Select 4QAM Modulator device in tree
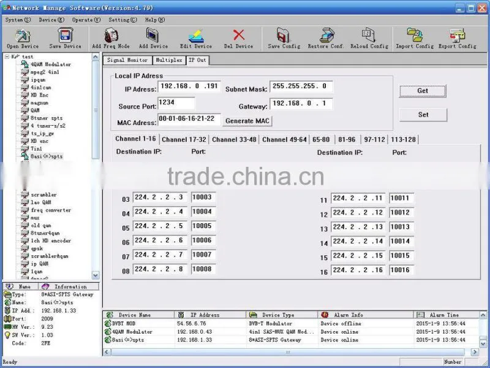The width and height of the screenshot is (490, 368). click(x=51, y=64)
